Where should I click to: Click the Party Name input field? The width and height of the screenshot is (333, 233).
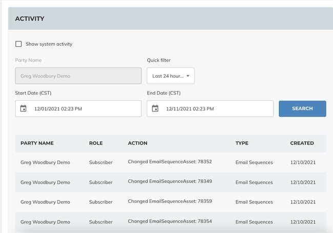click(x=78, y=76)
